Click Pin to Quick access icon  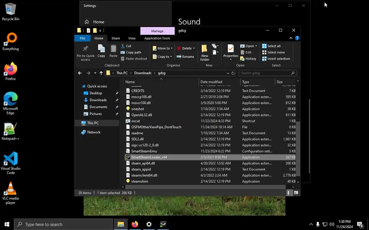[85, 53]
